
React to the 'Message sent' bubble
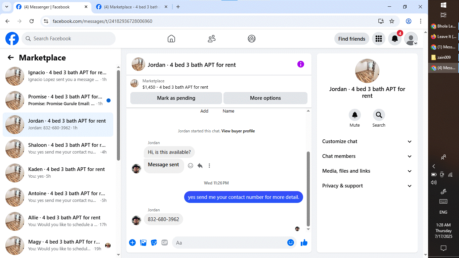(x=191, y=166)
